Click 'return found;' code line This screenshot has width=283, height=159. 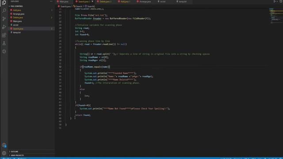(x=83, y=115)
